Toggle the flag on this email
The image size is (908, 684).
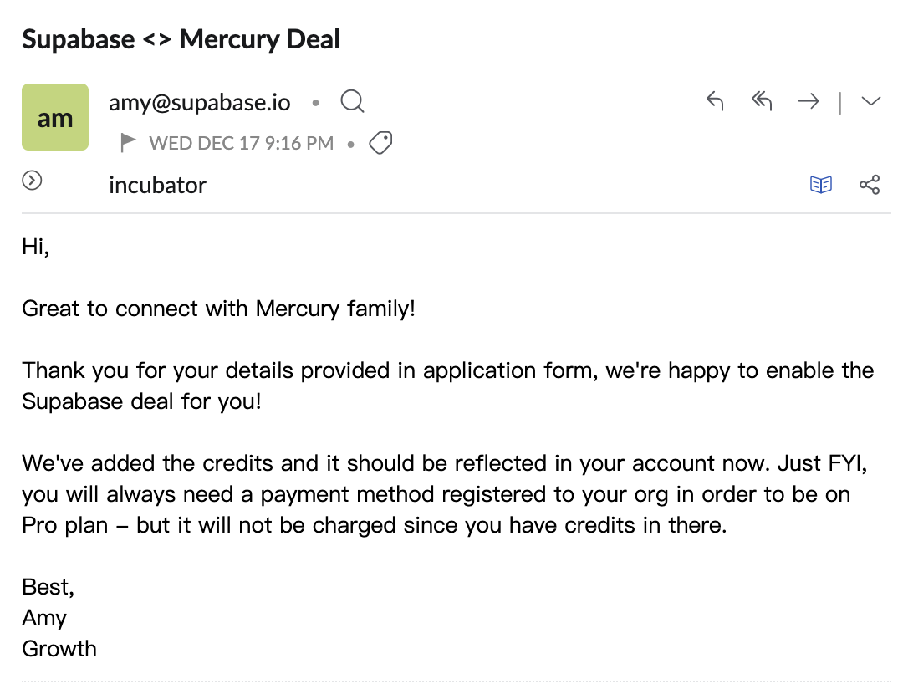pyautogui.click(x=128, y=144)
